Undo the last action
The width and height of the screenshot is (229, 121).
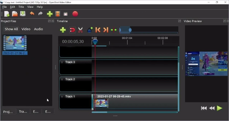click(32, 14)
